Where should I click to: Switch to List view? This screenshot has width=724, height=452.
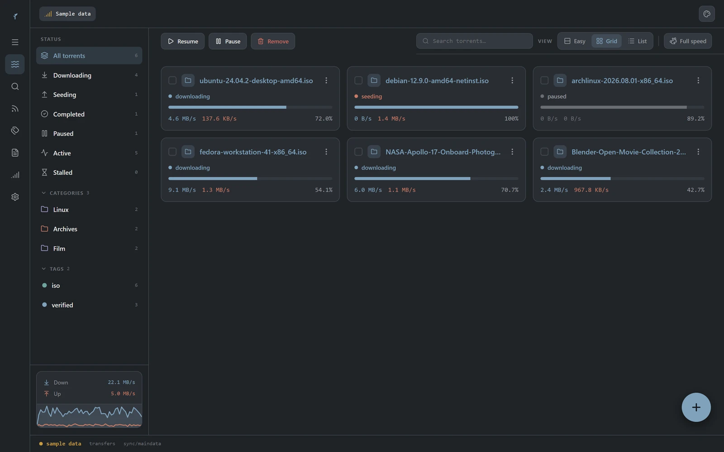click(x=637, y=41)
